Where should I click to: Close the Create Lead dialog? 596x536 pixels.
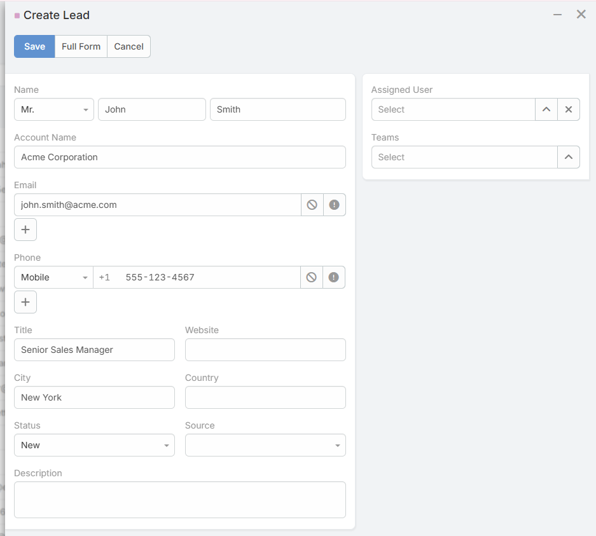pos(581,15)
